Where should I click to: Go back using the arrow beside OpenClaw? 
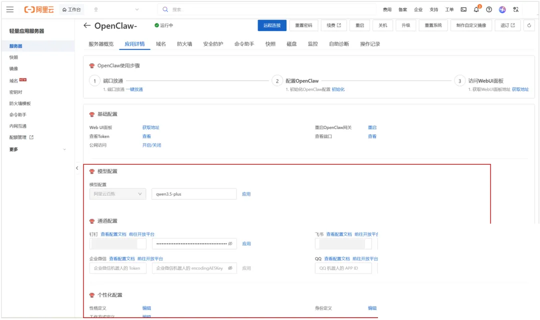87,25
